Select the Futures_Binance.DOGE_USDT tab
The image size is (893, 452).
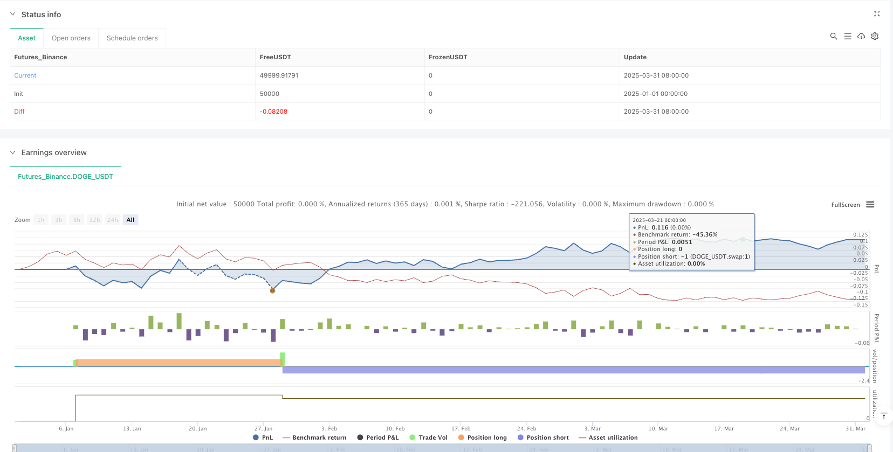[x=65, y=177]
